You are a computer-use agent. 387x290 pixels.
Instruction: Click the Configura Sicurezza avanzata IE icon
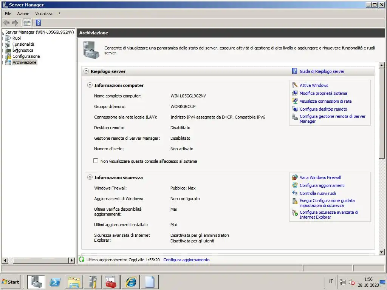[x=294, y=213]
